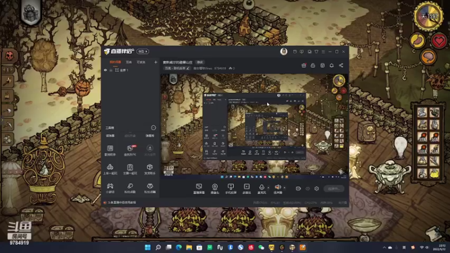Viewport: 450px width, 253px height.
Task: Switch to the orange highlighted scene tab
Action: point(115,62)
